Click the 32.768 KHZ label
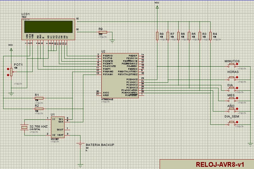Image resolution: width=254 pixels, height=169 pixels. tap(39, 126)
